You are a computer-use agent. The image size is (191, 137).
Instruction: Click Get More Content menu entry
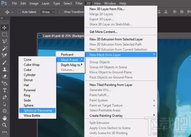[x=103, y=32]
